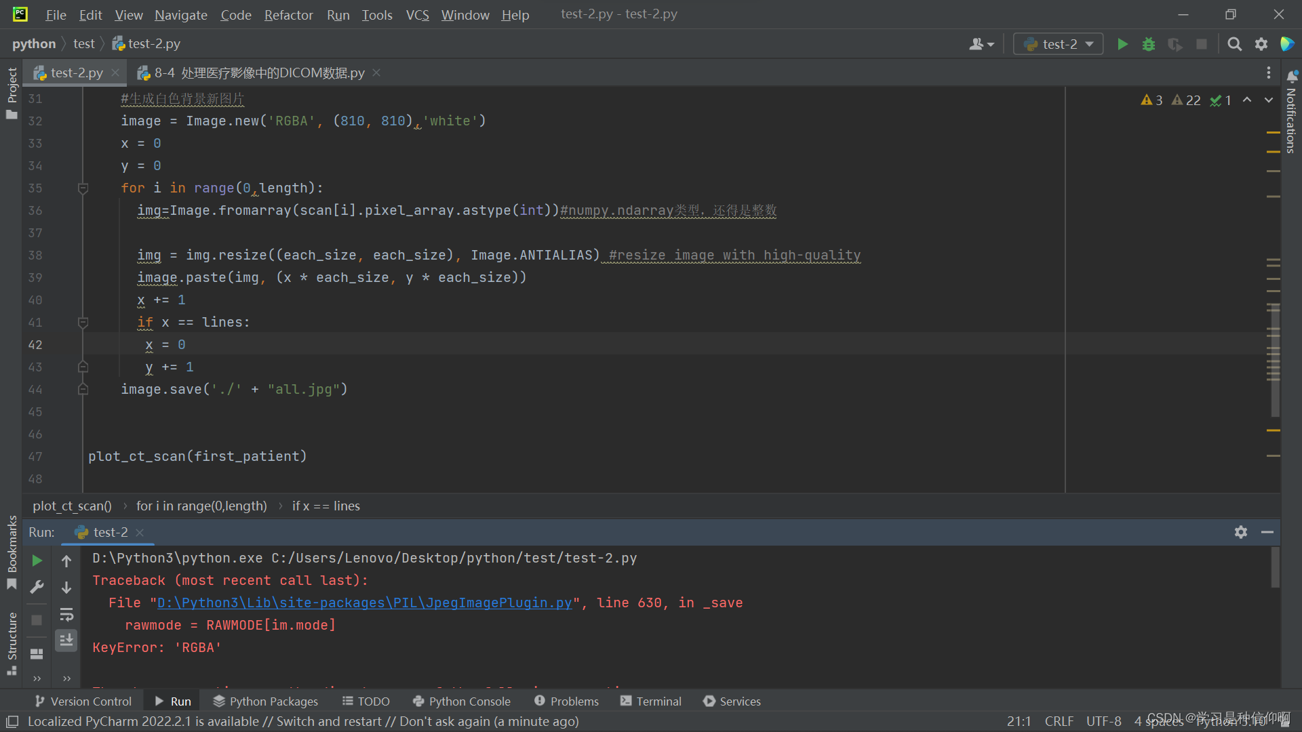Start the Debug bug icon

pos(1149,44)
